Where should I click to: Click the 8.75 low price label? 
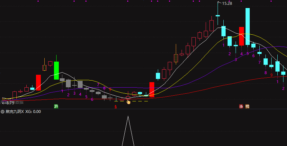click(x=10, y=103)
